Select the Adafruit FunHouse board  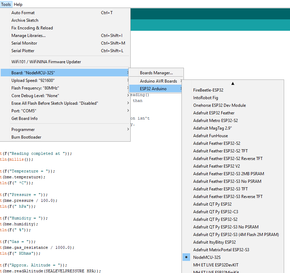pyautogui.click(x=233, y=135)
